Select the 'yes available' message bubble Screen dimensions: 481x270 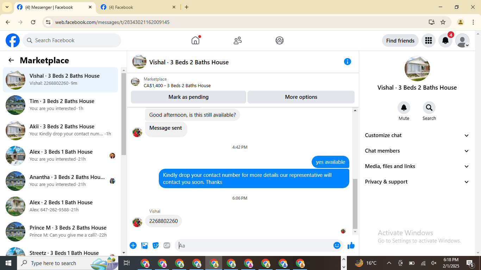[x=330, y=162]
